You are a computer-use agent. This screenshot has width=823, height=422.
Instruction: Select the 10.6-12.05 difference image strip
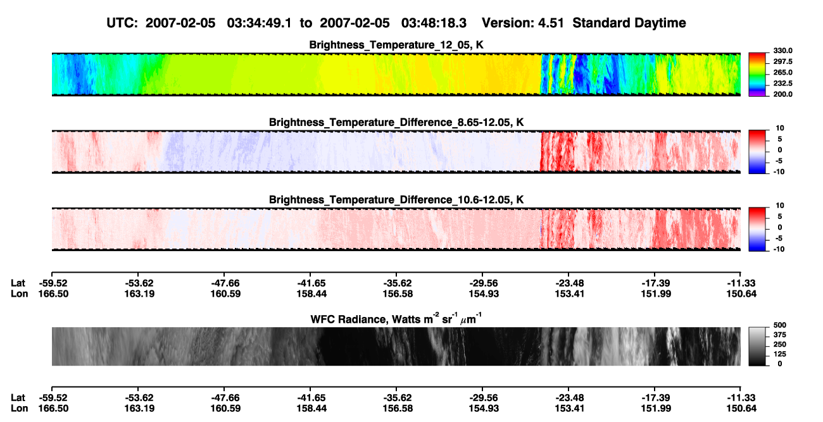[x=396, y=229]
